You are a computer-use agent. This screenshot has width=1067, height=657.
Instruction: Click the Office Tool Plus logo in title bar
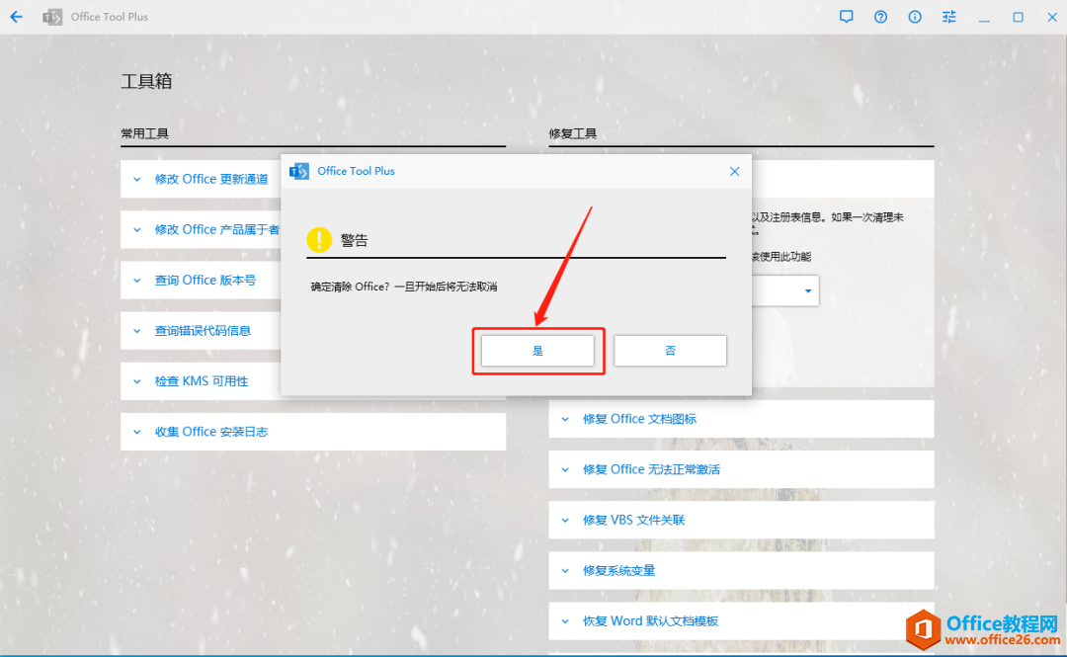coord(51,17)
